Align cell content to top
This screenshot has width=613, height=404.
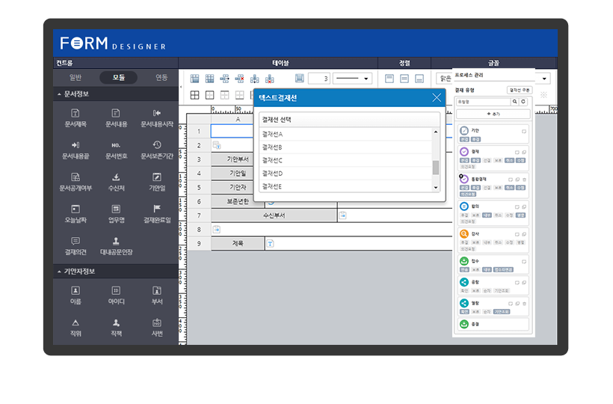pos(389,79)
